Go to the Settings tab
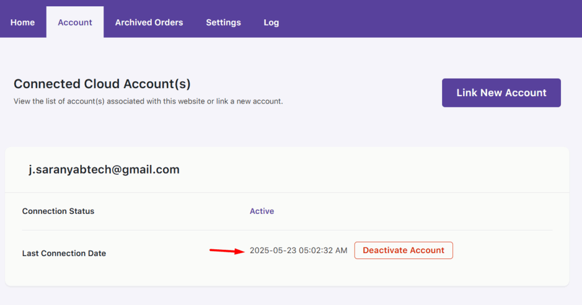This screenshot has width=582, height=305. tap(223, 22)
